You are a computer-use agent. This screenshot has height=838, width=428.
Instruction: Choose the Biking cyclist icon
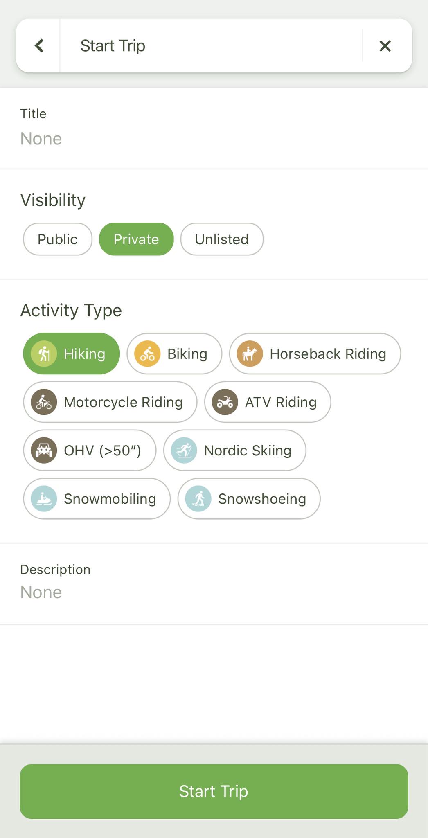click(x=147, y=354)
